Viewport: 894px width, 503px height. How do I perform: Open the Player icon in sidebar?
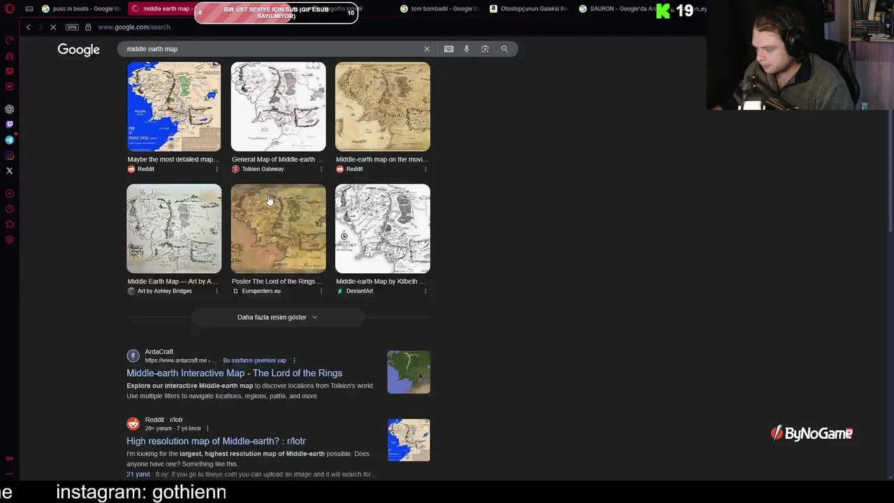tap(10, 194)
